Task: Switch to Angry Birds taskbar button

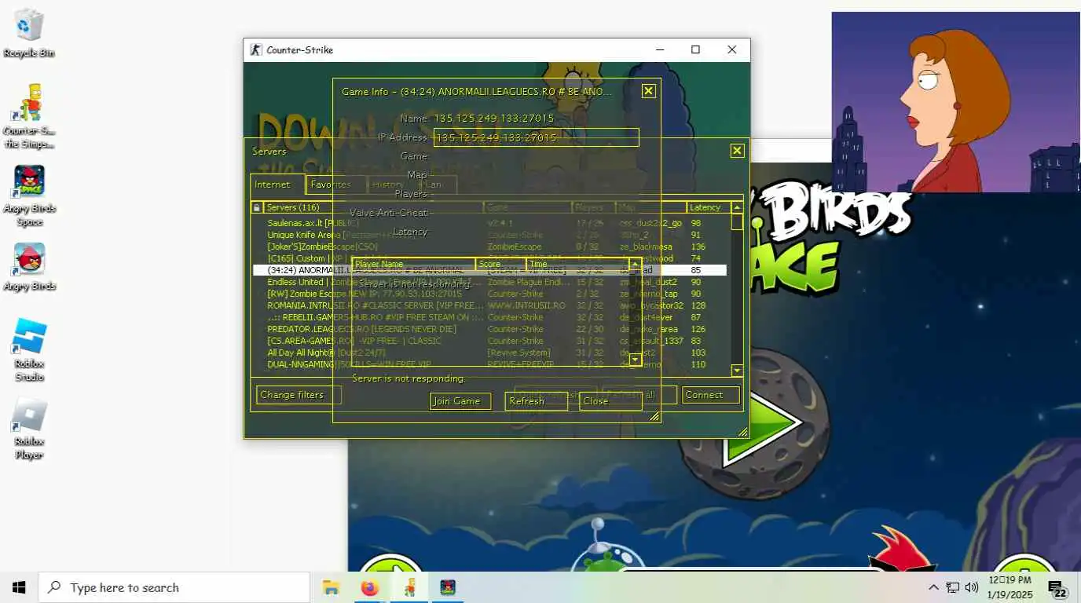Action: [x=448, y=587]
